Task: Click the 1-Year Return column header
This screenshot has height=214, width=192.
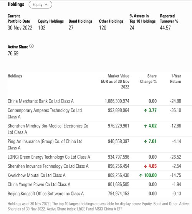Action: pos(175,79)
